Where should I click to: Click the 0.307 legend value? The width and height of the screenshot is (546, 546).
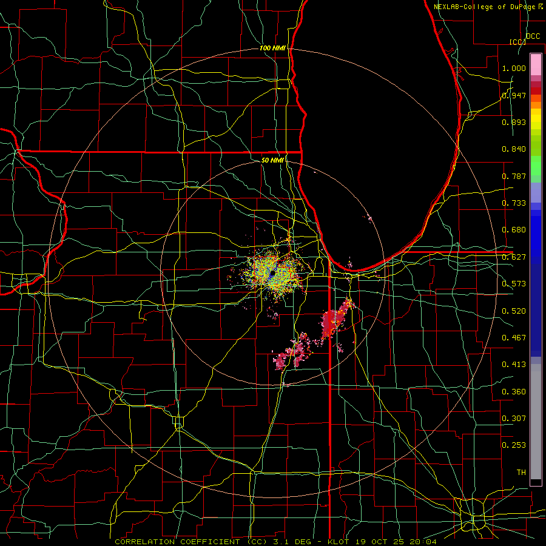click(x=514, y=419)
